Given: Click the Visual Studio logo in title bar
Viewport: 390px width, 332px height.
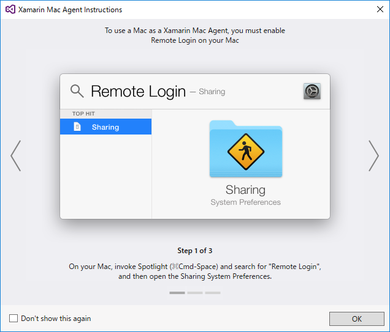Looking at the screenshot, I should coord(10,9).
